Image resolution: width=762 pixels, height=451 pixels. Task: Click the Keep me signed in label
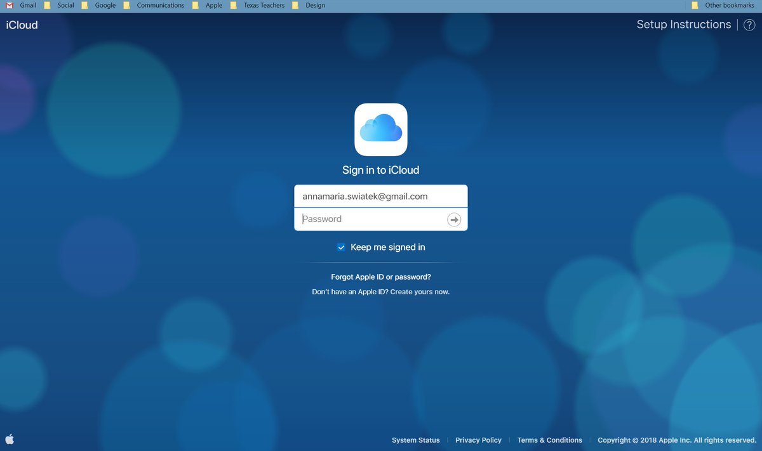(x=388, y=247)
